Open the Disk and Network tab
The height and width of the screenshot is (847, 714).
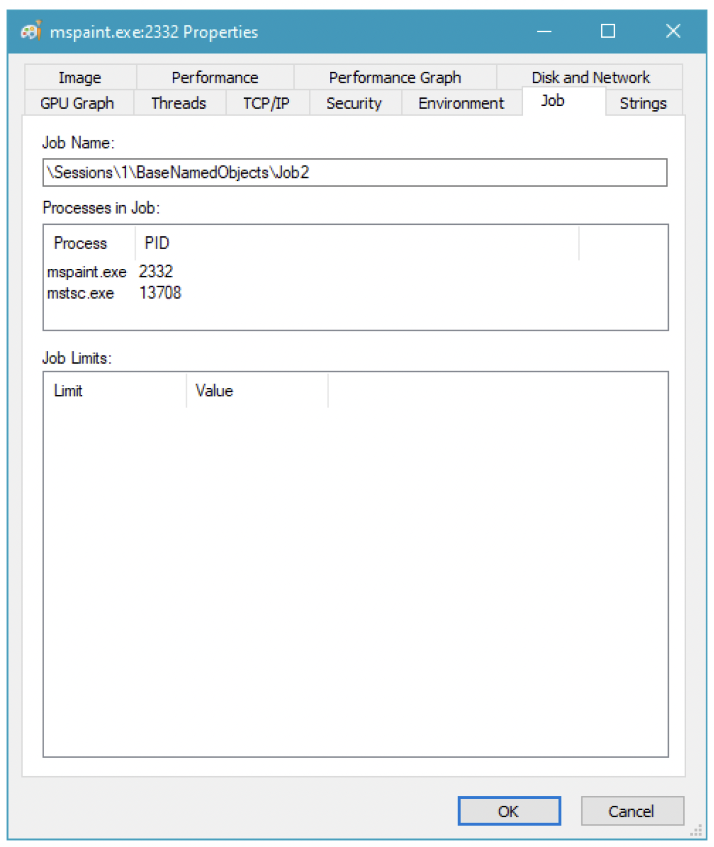coord(590,77)
